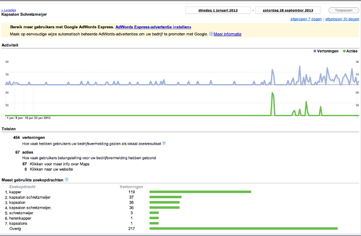Screen dimensions: 361x236
Task: Select the herenkapper search term
Action: (x=20, y=218)
